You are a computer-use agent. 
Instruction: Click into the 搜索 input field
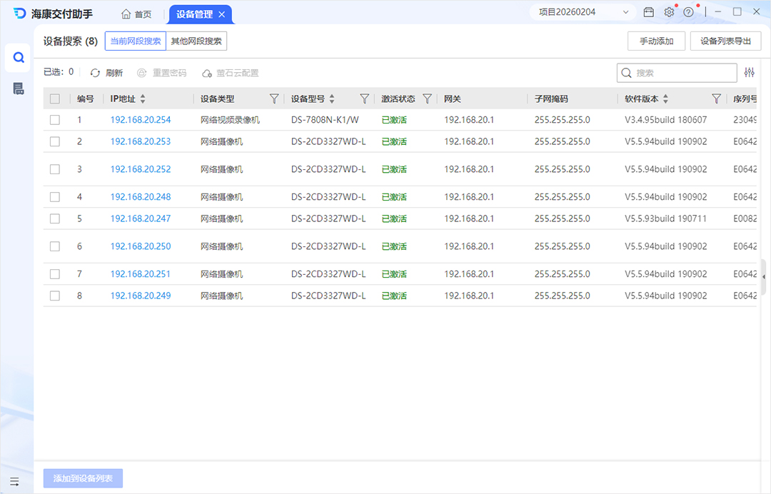pyautogui.click(x=683, y=73)
